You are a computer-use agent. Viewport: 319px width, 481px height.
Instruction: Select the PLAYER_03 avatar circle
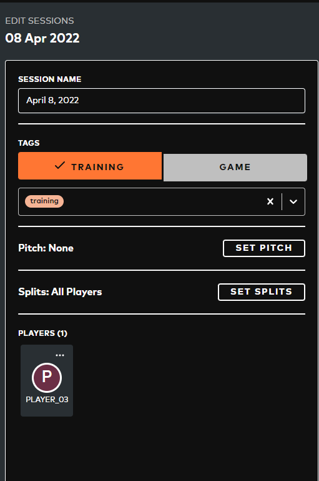(47, 377)
